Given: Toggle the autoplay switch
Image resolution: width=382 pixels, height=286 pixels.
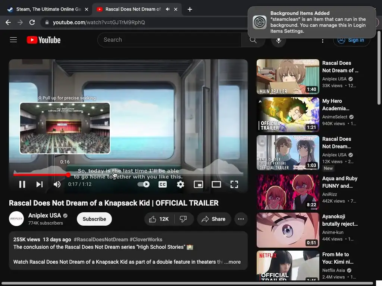Looking at the screenshot, I should pos(144,184).
